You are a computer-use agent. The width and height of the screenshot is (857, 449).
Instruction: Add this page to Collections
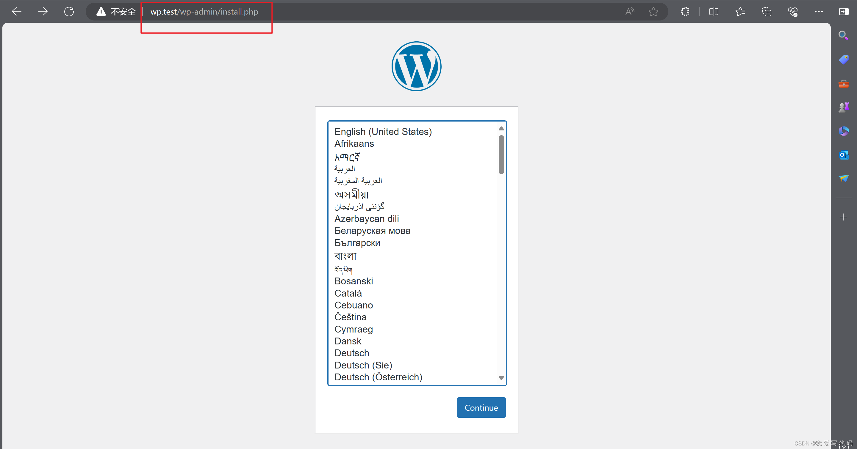[767, 11]
